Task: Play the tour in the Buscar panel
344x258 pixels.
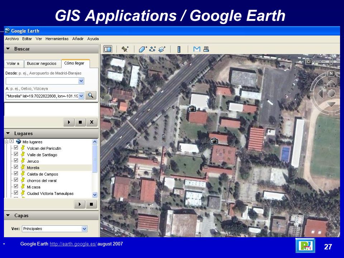Action: pos(69,122)
